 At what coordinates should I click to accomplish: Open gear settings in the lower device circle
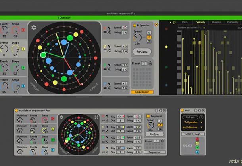click(x=62, y=117)
